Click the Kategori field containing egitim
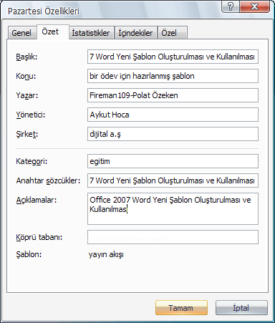Viewport: 275px width, 323px height. (x=173, y=161)
